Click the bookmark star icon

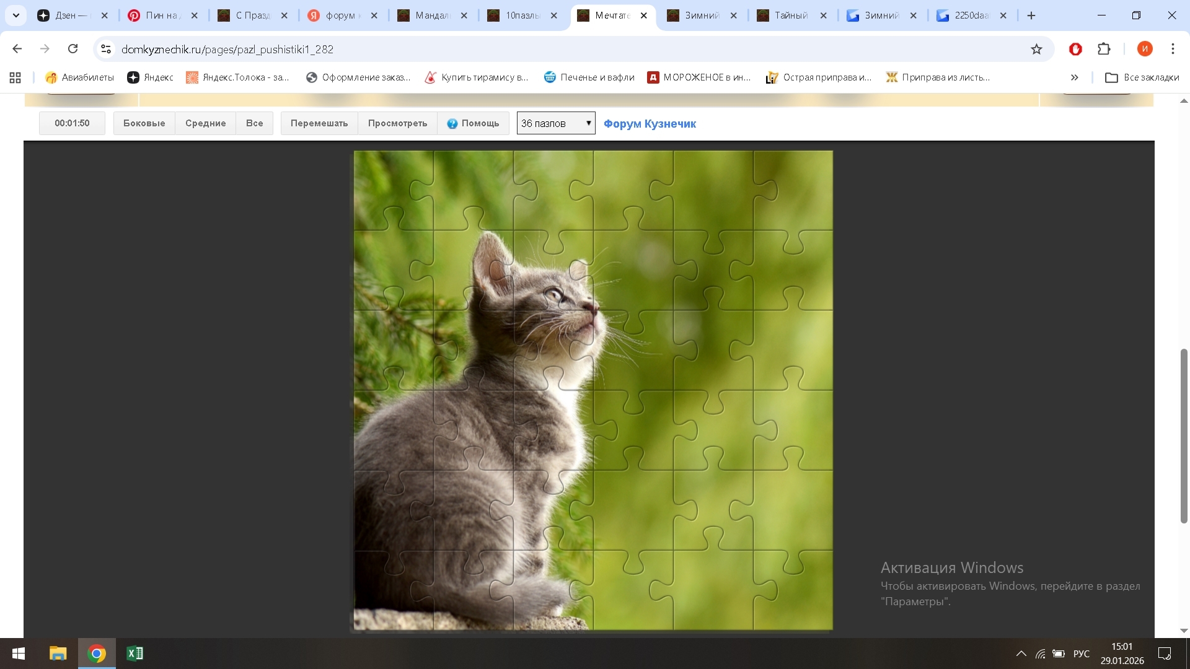pyautogui.click(x=1036, y=49)
